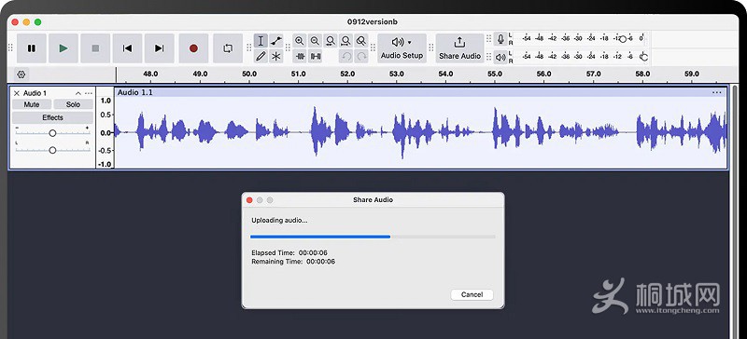Minimize the main window with the yellow button

click(26, 21)
